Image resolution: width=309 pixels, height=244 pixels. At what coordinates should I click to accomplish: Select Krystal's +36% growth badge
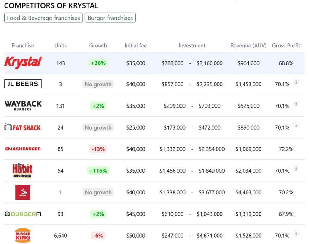click(x=98, y=63)
